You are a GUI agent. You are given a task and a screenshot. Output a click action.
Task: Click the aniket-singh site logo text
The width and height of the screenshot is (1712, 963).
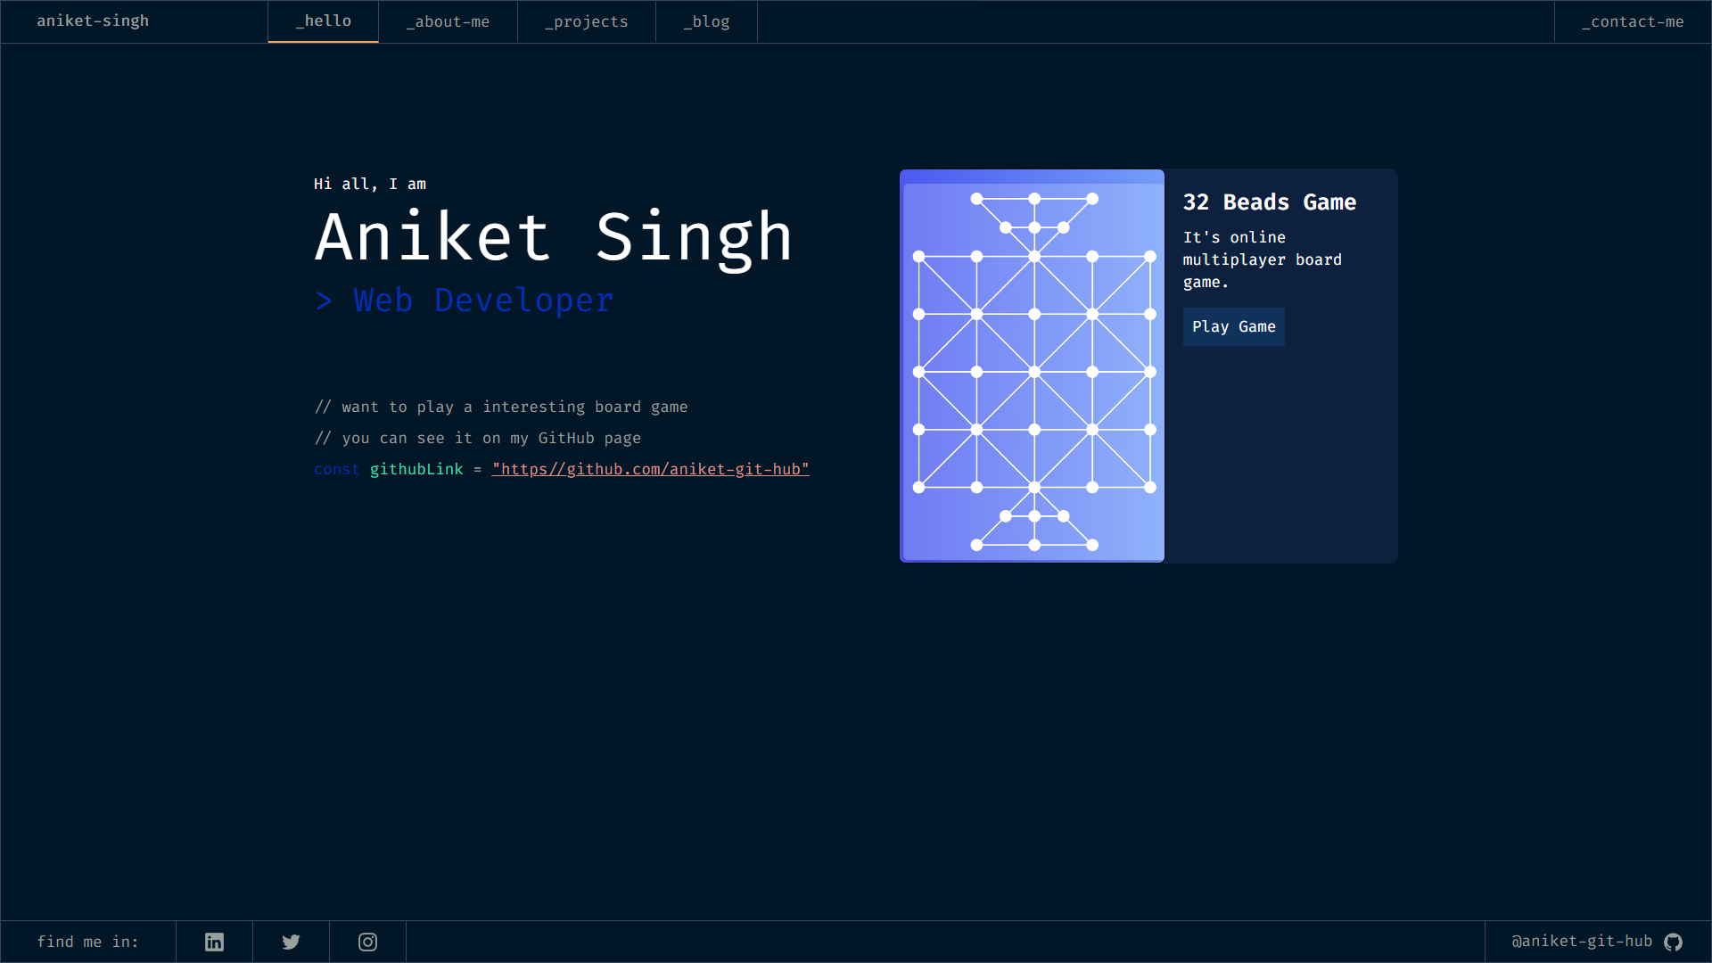(93, 21)
